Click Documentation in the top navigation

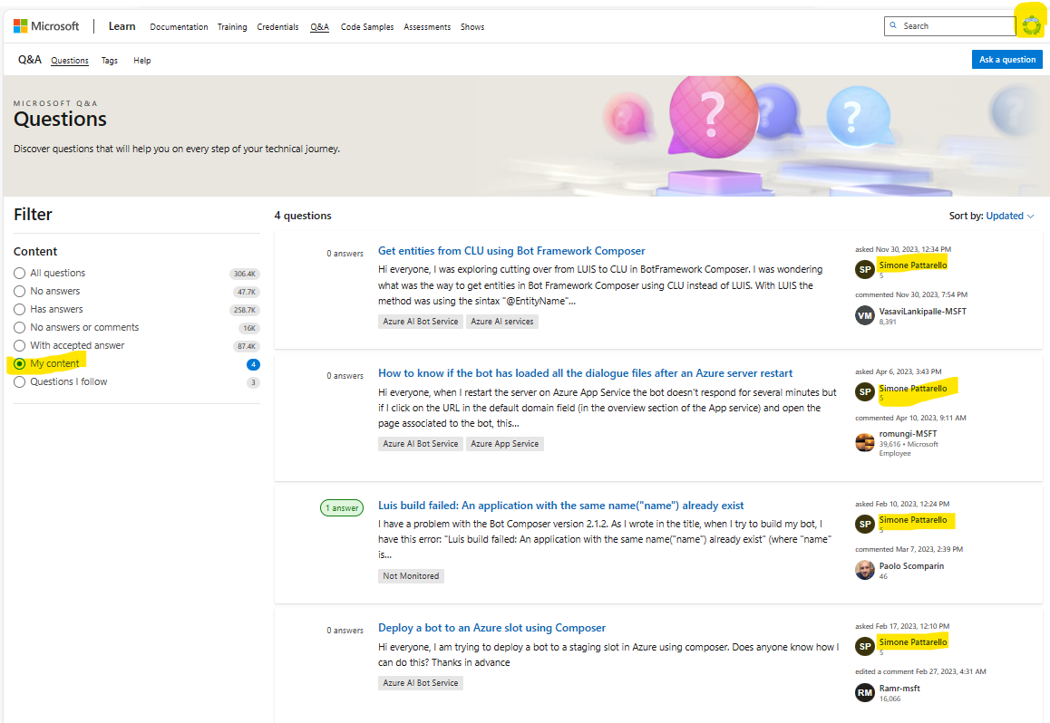click(179, 26)
